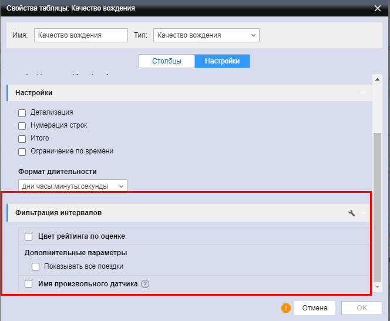
Task: Enable Показывать все поездки checkbox
Action: (x=36, y=266)
